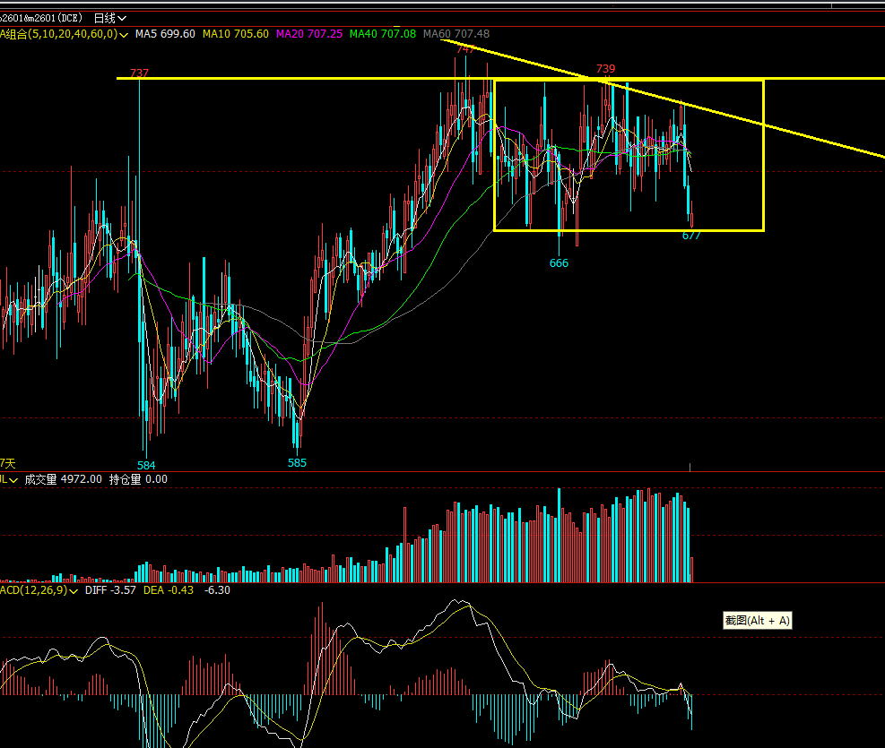Click the magenta MA20 707.25 label
Screen dimensions: 885x748
[x=308, y=34]
